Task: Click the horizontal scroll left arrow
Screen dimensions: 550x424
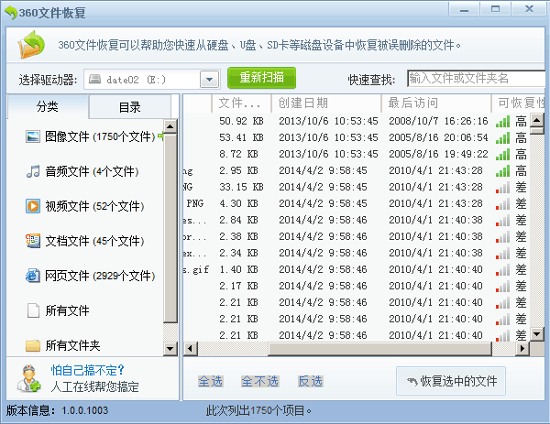Action: (191, 348)
